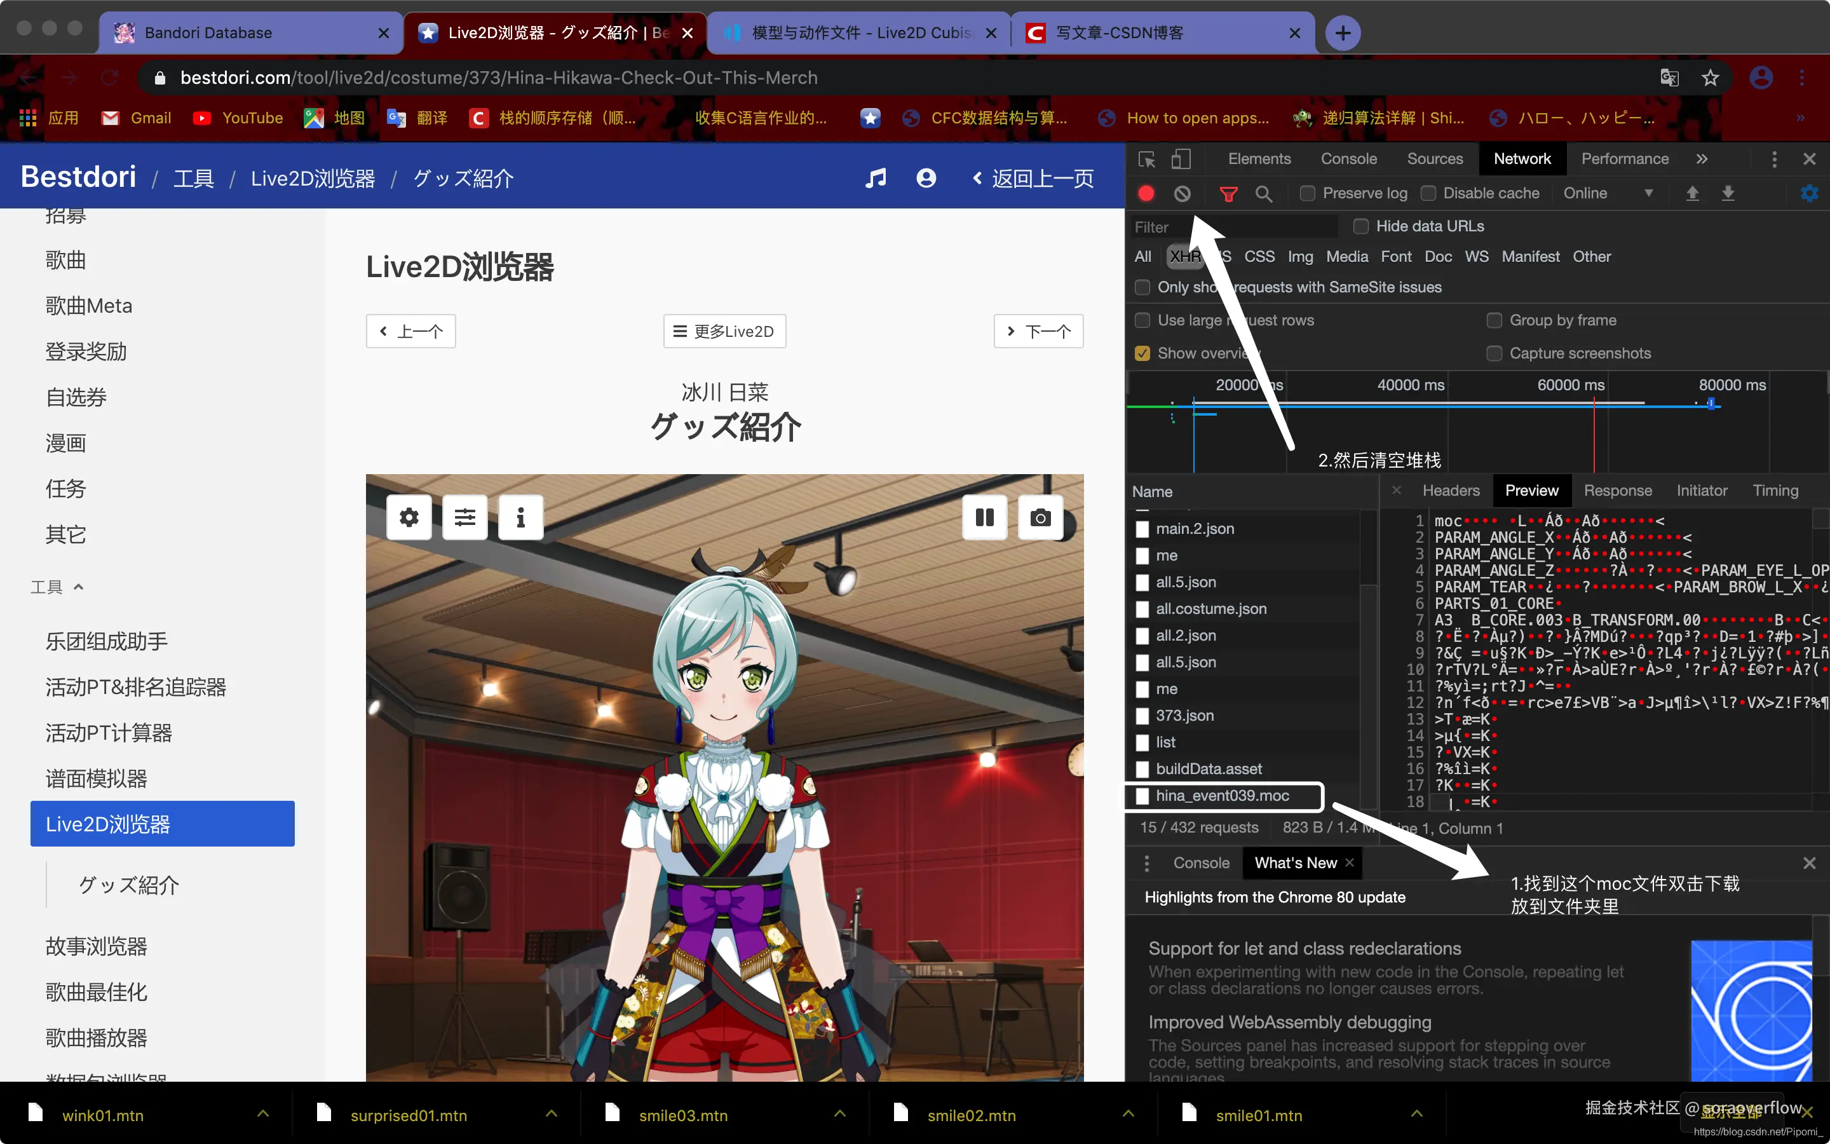Screen dimensions: 1830x1144
Task: Uncheck Show overview option
Action: click(x=1142, y=353)
